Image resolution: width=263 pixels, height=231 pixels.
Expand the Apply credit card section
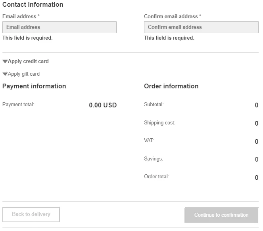pyautogui.click(x=26, y=61)
